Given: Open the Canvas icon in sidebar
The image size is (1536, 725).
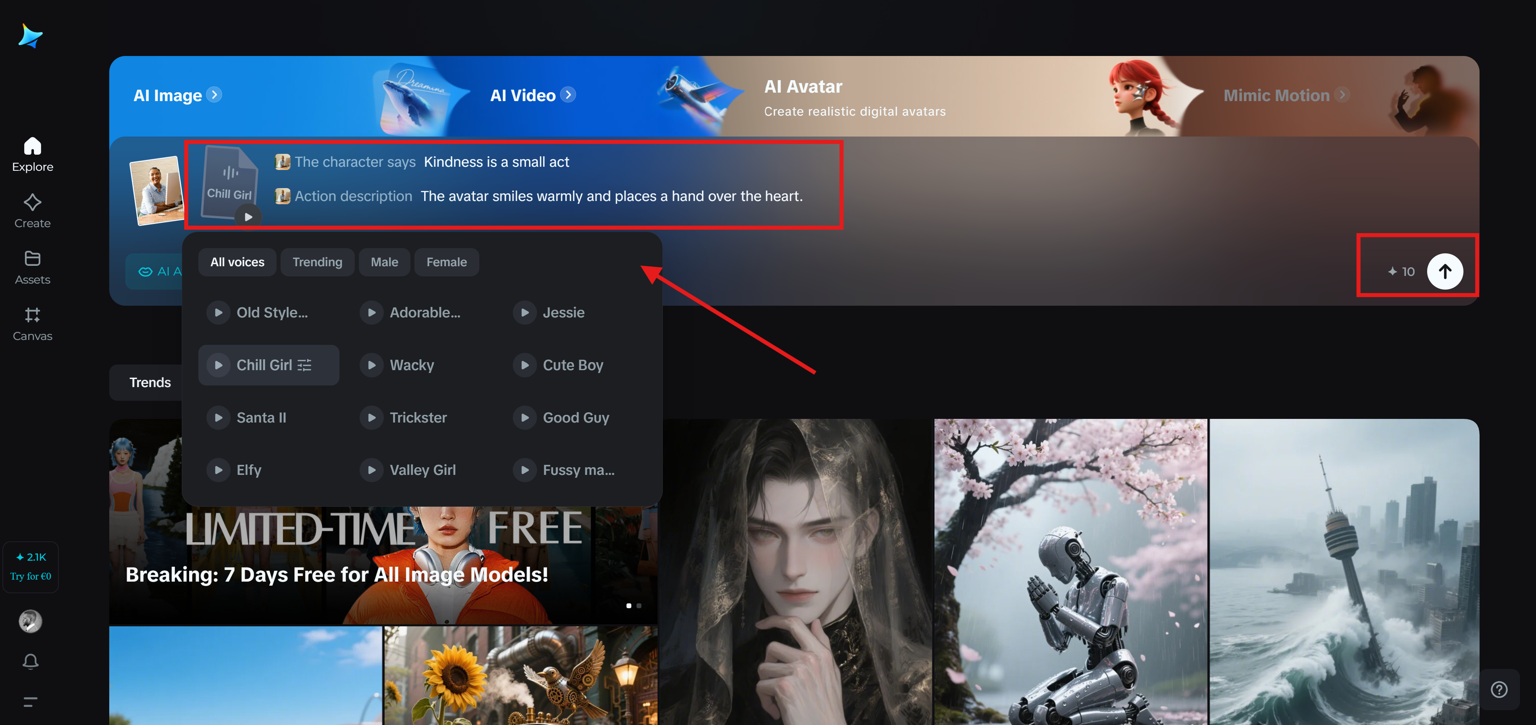Looking at the screenshot, I should coord(32,315).
